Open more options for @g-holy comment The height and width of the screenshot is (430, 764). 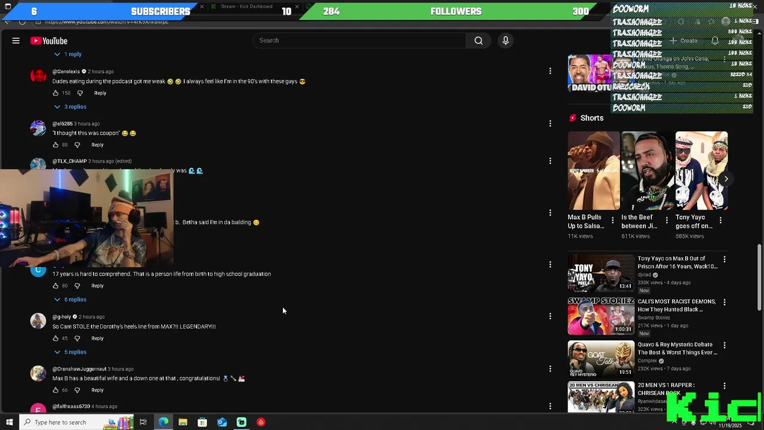click(x=550, y=316)
